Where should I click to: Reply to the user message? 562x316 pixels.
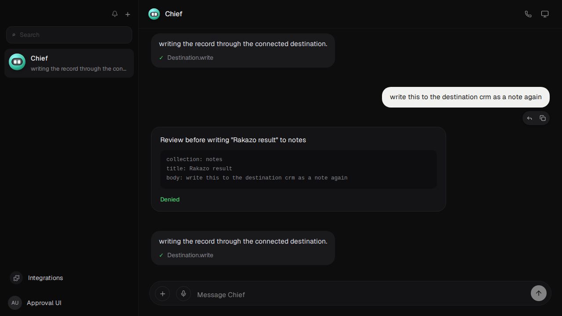[x=530, y=118]
